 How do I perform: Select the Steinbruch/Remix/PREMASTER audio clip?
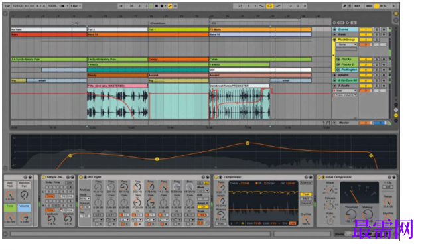tap(240, 86)
